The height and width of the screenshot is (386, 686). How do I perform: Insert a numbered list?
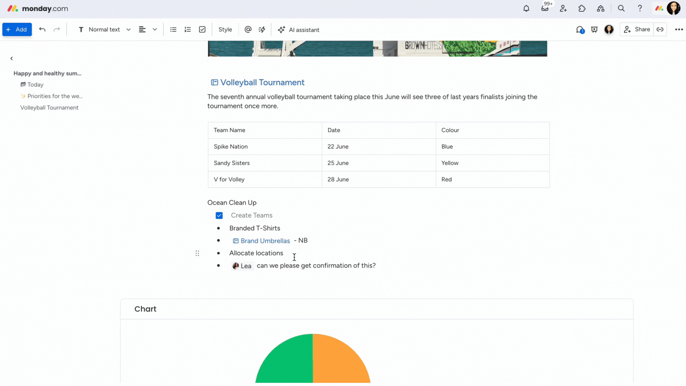pos(188,30)
